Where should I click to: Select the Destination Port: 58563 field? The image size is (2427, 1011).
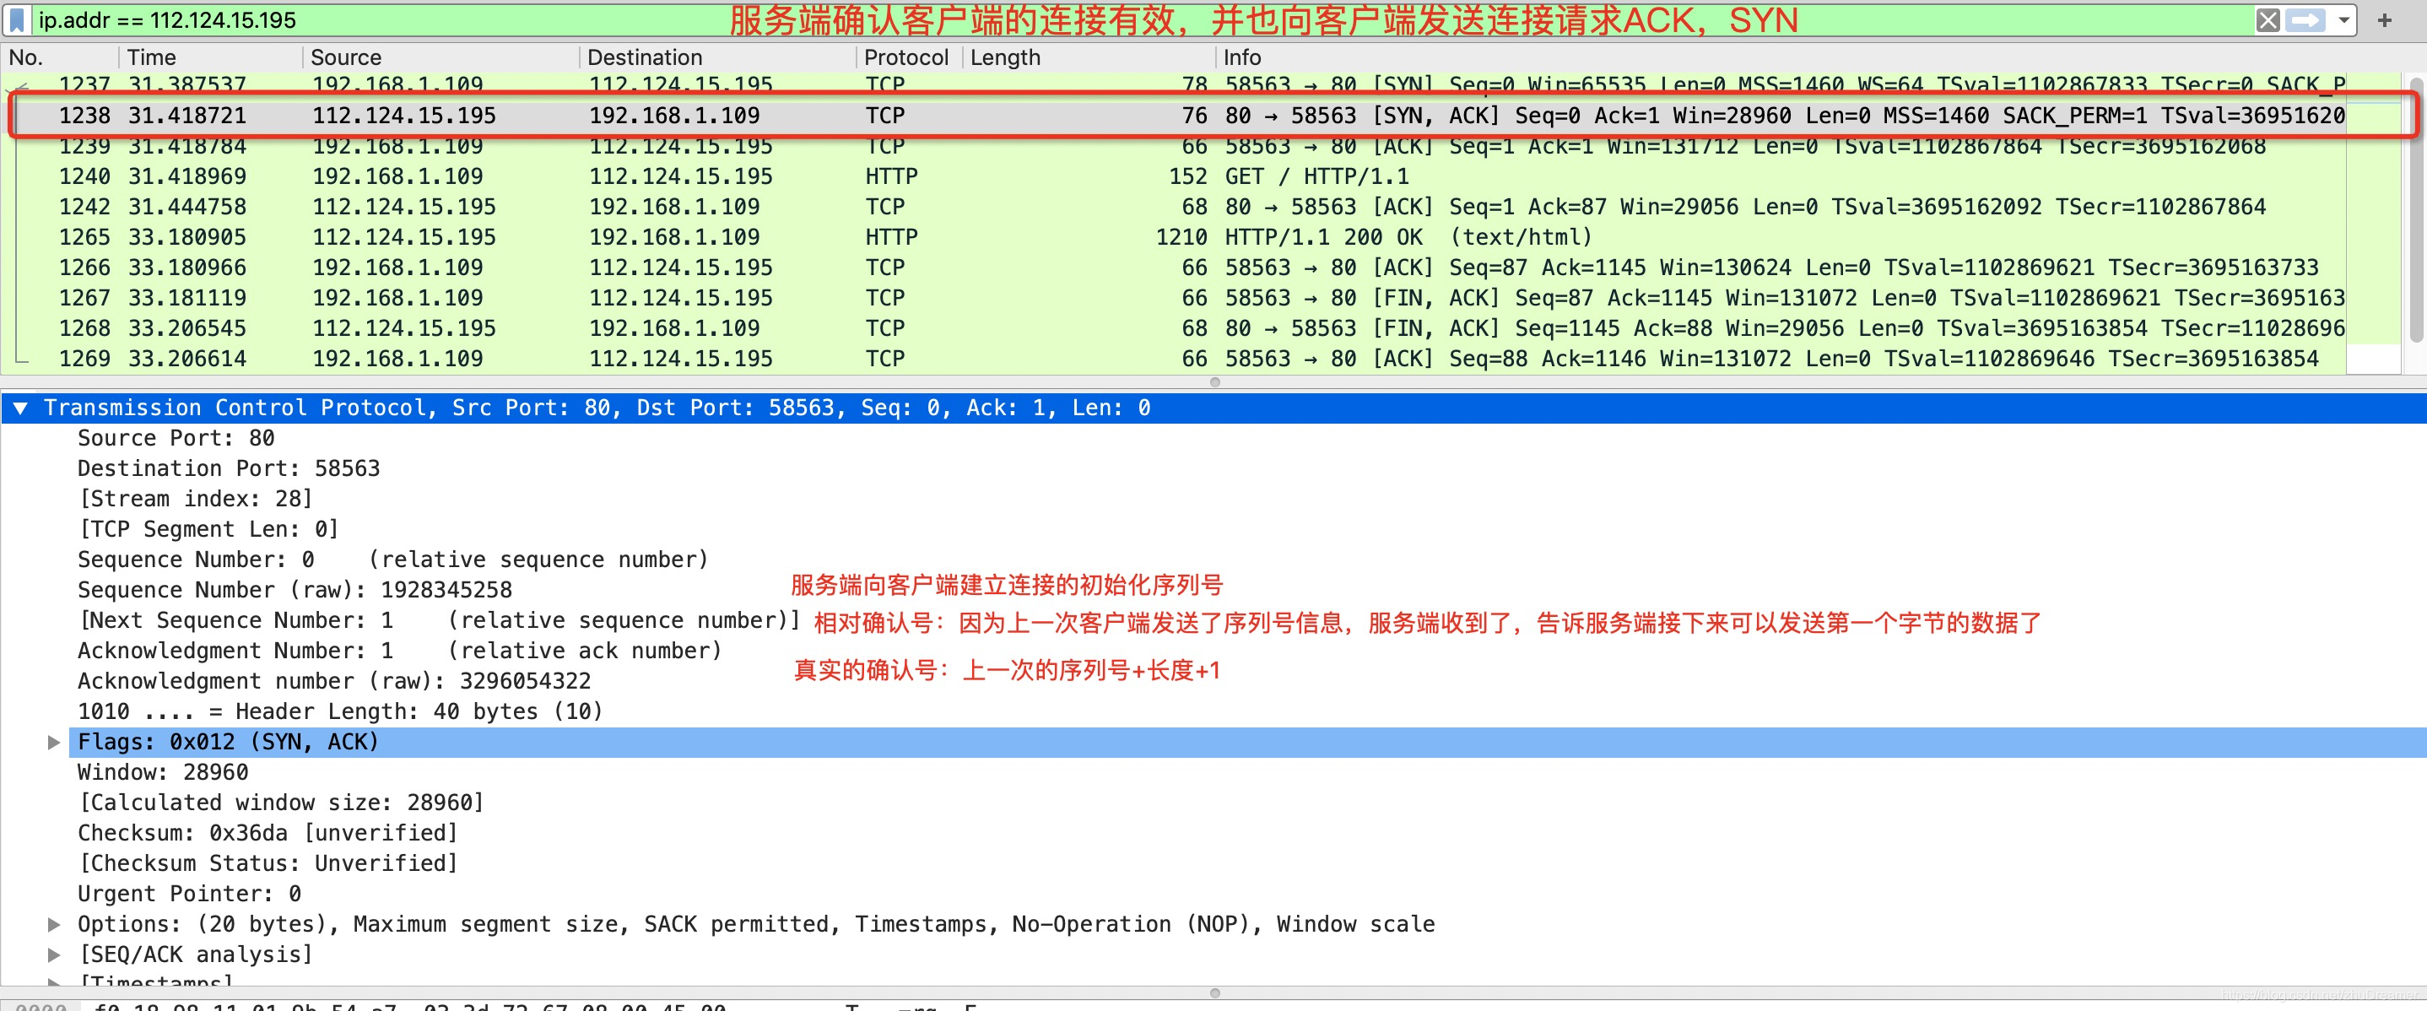[x=228, y=468]
